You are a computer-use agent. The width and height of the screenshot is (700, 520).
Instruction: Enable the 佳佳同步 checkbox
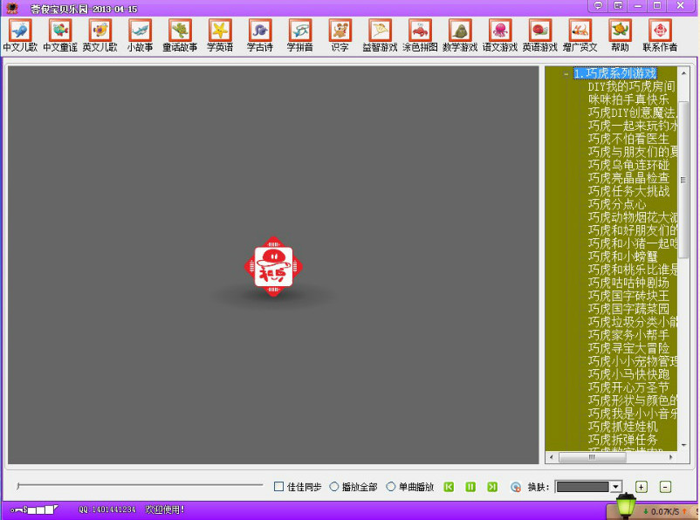tap(279, 487)
